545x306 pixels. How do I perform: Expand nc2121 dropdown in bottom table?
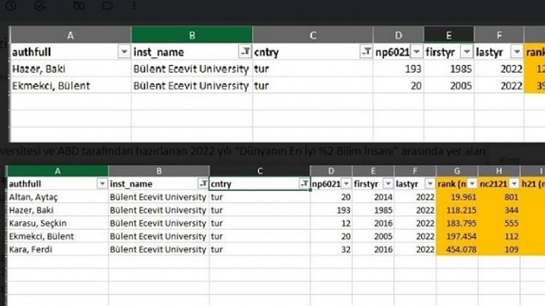click(x=514, y=184)
